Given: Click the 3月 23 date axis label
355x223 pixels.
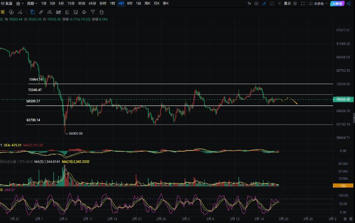Looking at the screenshot, I should pyautogui.click(x=284, y=219).
